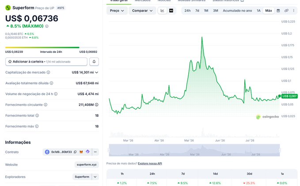
Task: Click the US$ 0,067 current price tag
Action: tap(289, 96)
